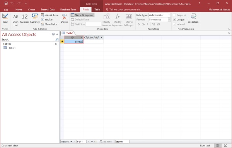Click the navigation pane search magnifier
232x148 pixels.
point(57,40)
